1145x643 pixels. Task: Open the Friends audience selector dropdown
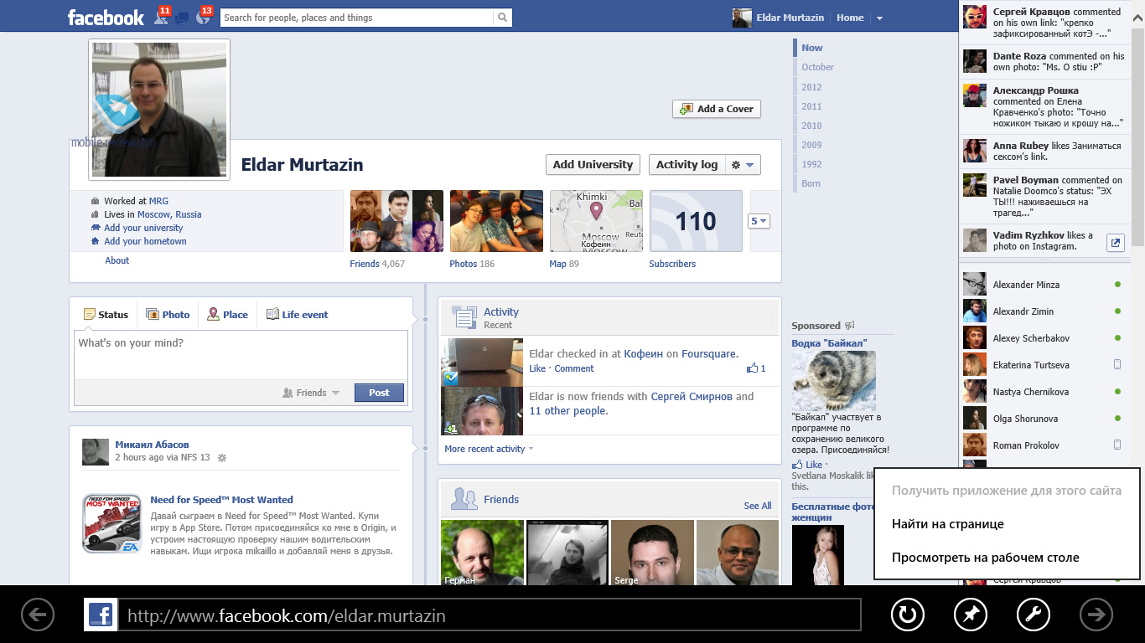[311, 393]
